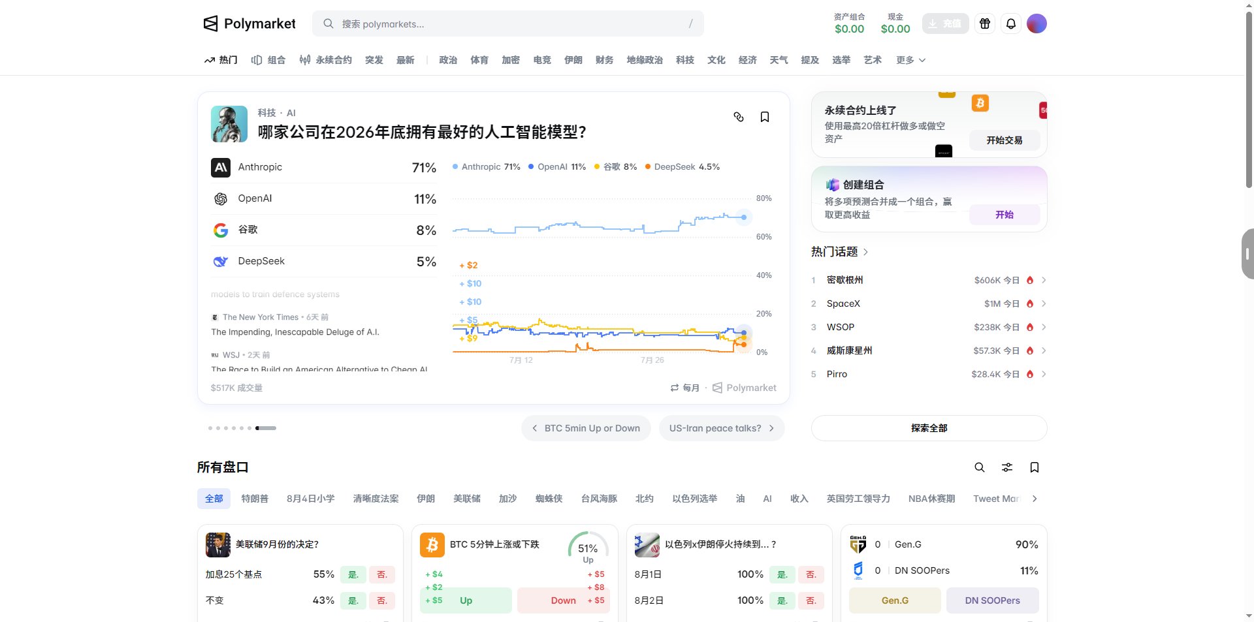Buy 是 for the 8月1日 outcome

click(782, 574)
